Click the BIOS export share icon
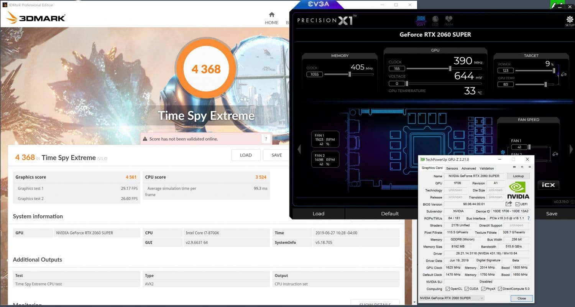The width and height of the screenshot is (575, 307). pos(509,204)
